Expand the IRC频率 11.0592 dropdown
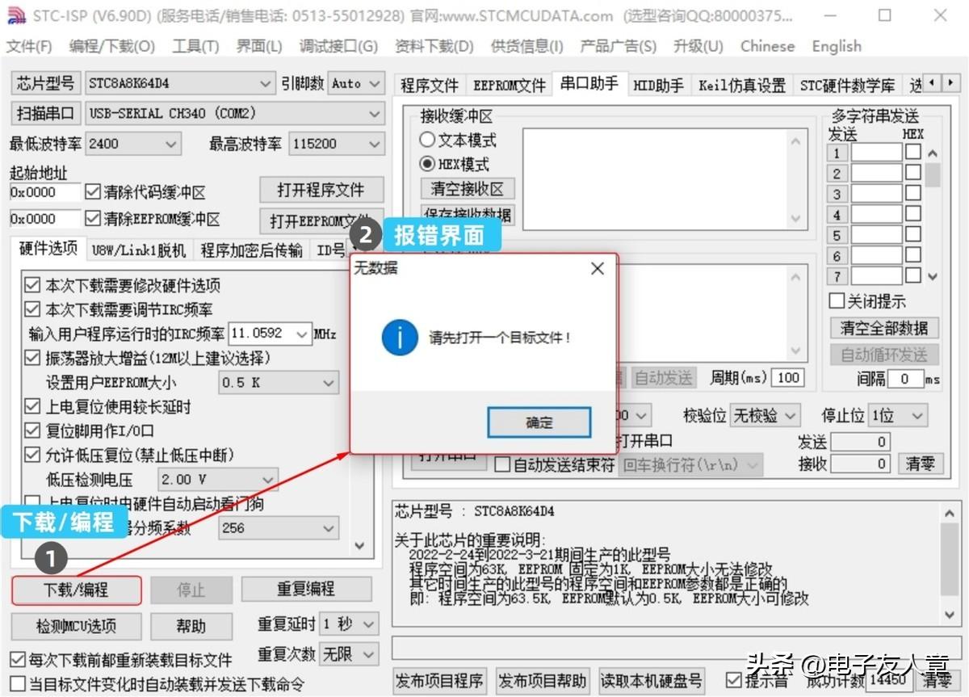This screenshot has height=697, width=969. [x=302, y=334]
